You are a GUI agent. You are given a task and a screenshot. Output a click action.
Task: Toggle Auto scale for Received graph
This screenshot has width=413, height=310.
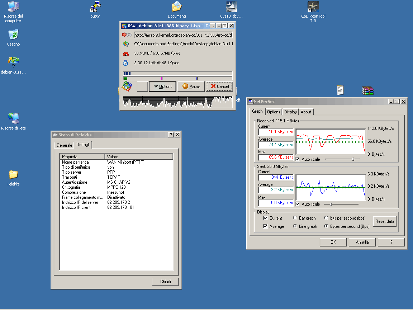298,159
